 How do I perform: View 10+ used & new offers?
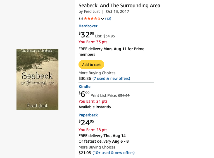[x=113, y=153]
